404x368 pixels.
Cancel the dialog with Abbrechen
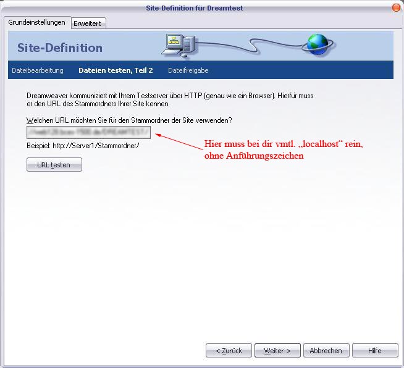326,351
